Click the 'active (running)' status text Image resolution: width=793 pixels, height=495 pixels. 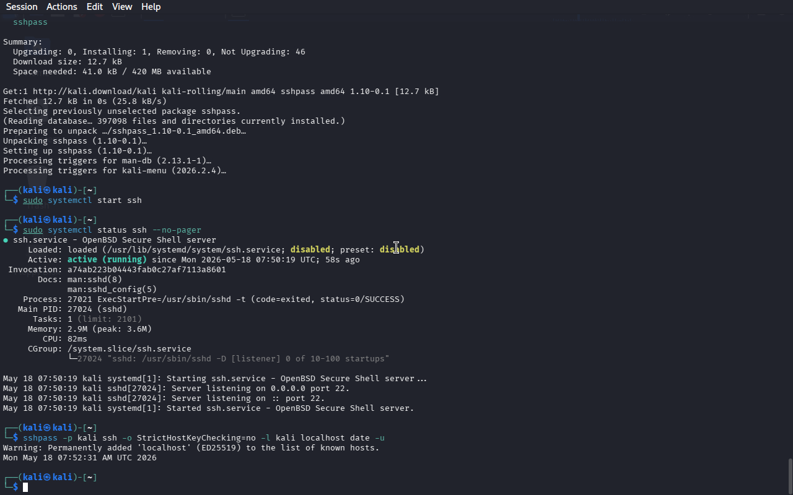107,260
